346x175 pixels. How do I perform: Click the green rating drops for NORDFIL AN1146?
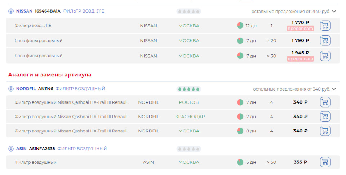(x=188, y=89)
